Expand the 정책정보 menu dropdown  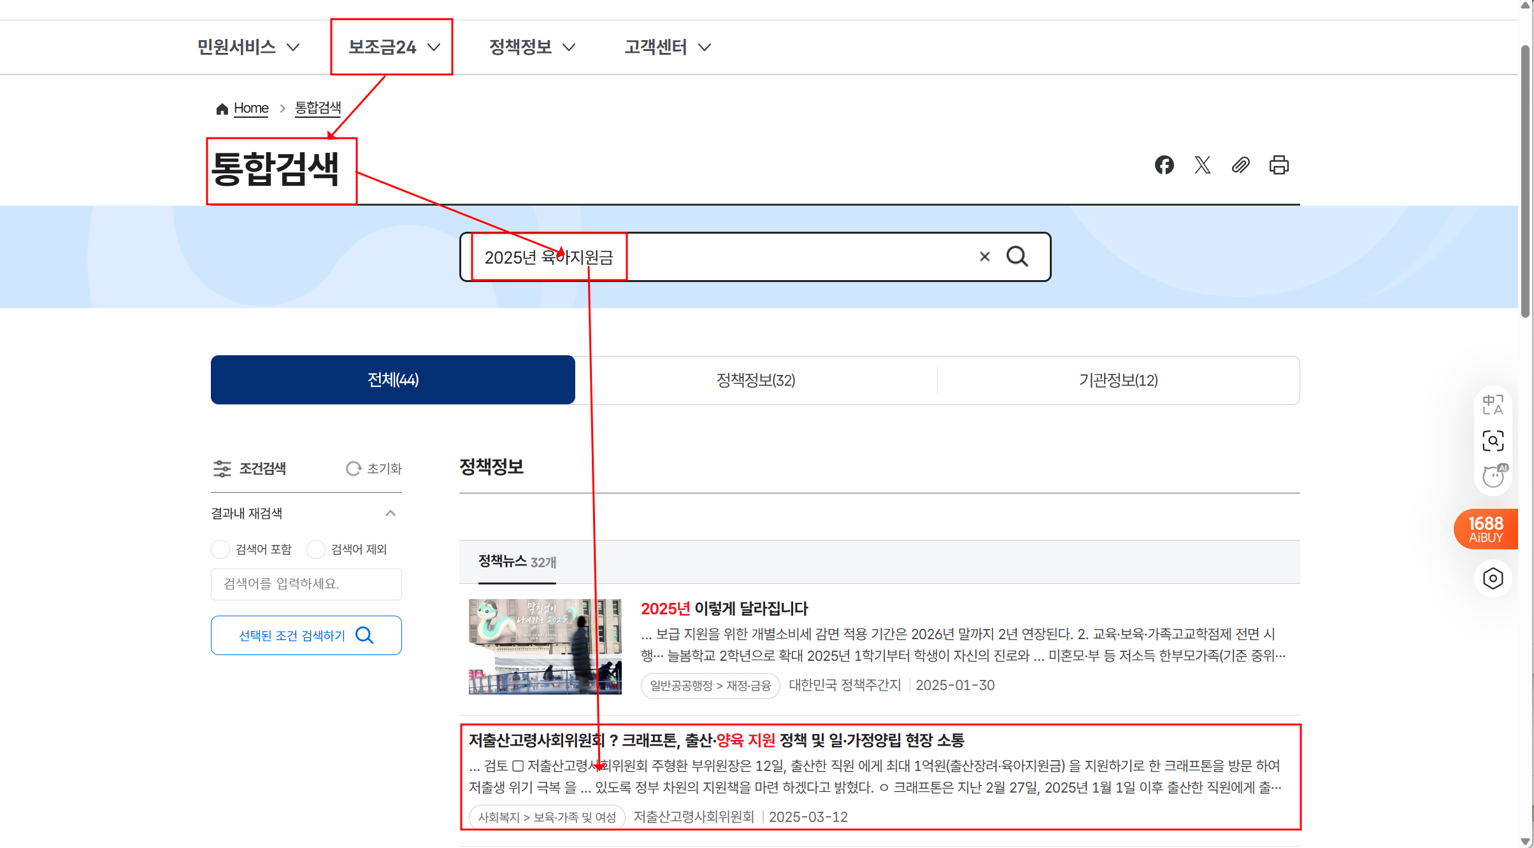(x=532, y=47)
